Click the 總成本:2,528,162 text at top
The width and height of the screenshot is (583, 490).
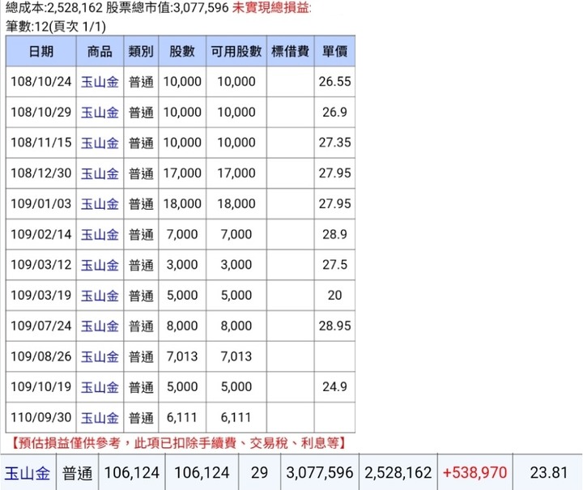point(54,7)
